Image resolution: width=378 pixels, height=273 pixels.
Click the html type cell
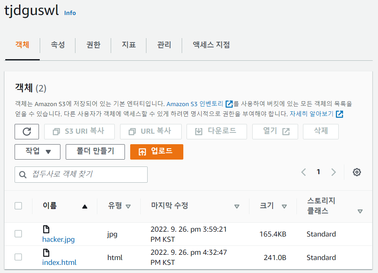(x=115, y=258)
